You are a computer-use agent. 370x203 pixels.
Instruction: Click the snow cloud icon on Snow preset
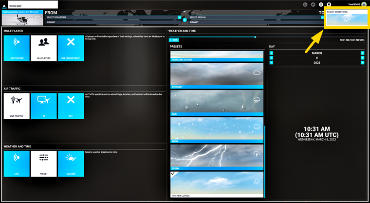pos(257,127)
